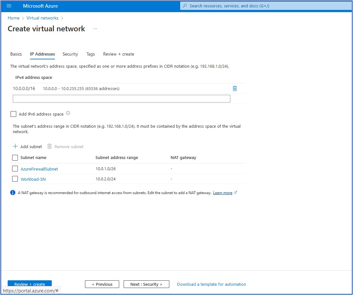Click the Next : Security button

click(146, 284)
